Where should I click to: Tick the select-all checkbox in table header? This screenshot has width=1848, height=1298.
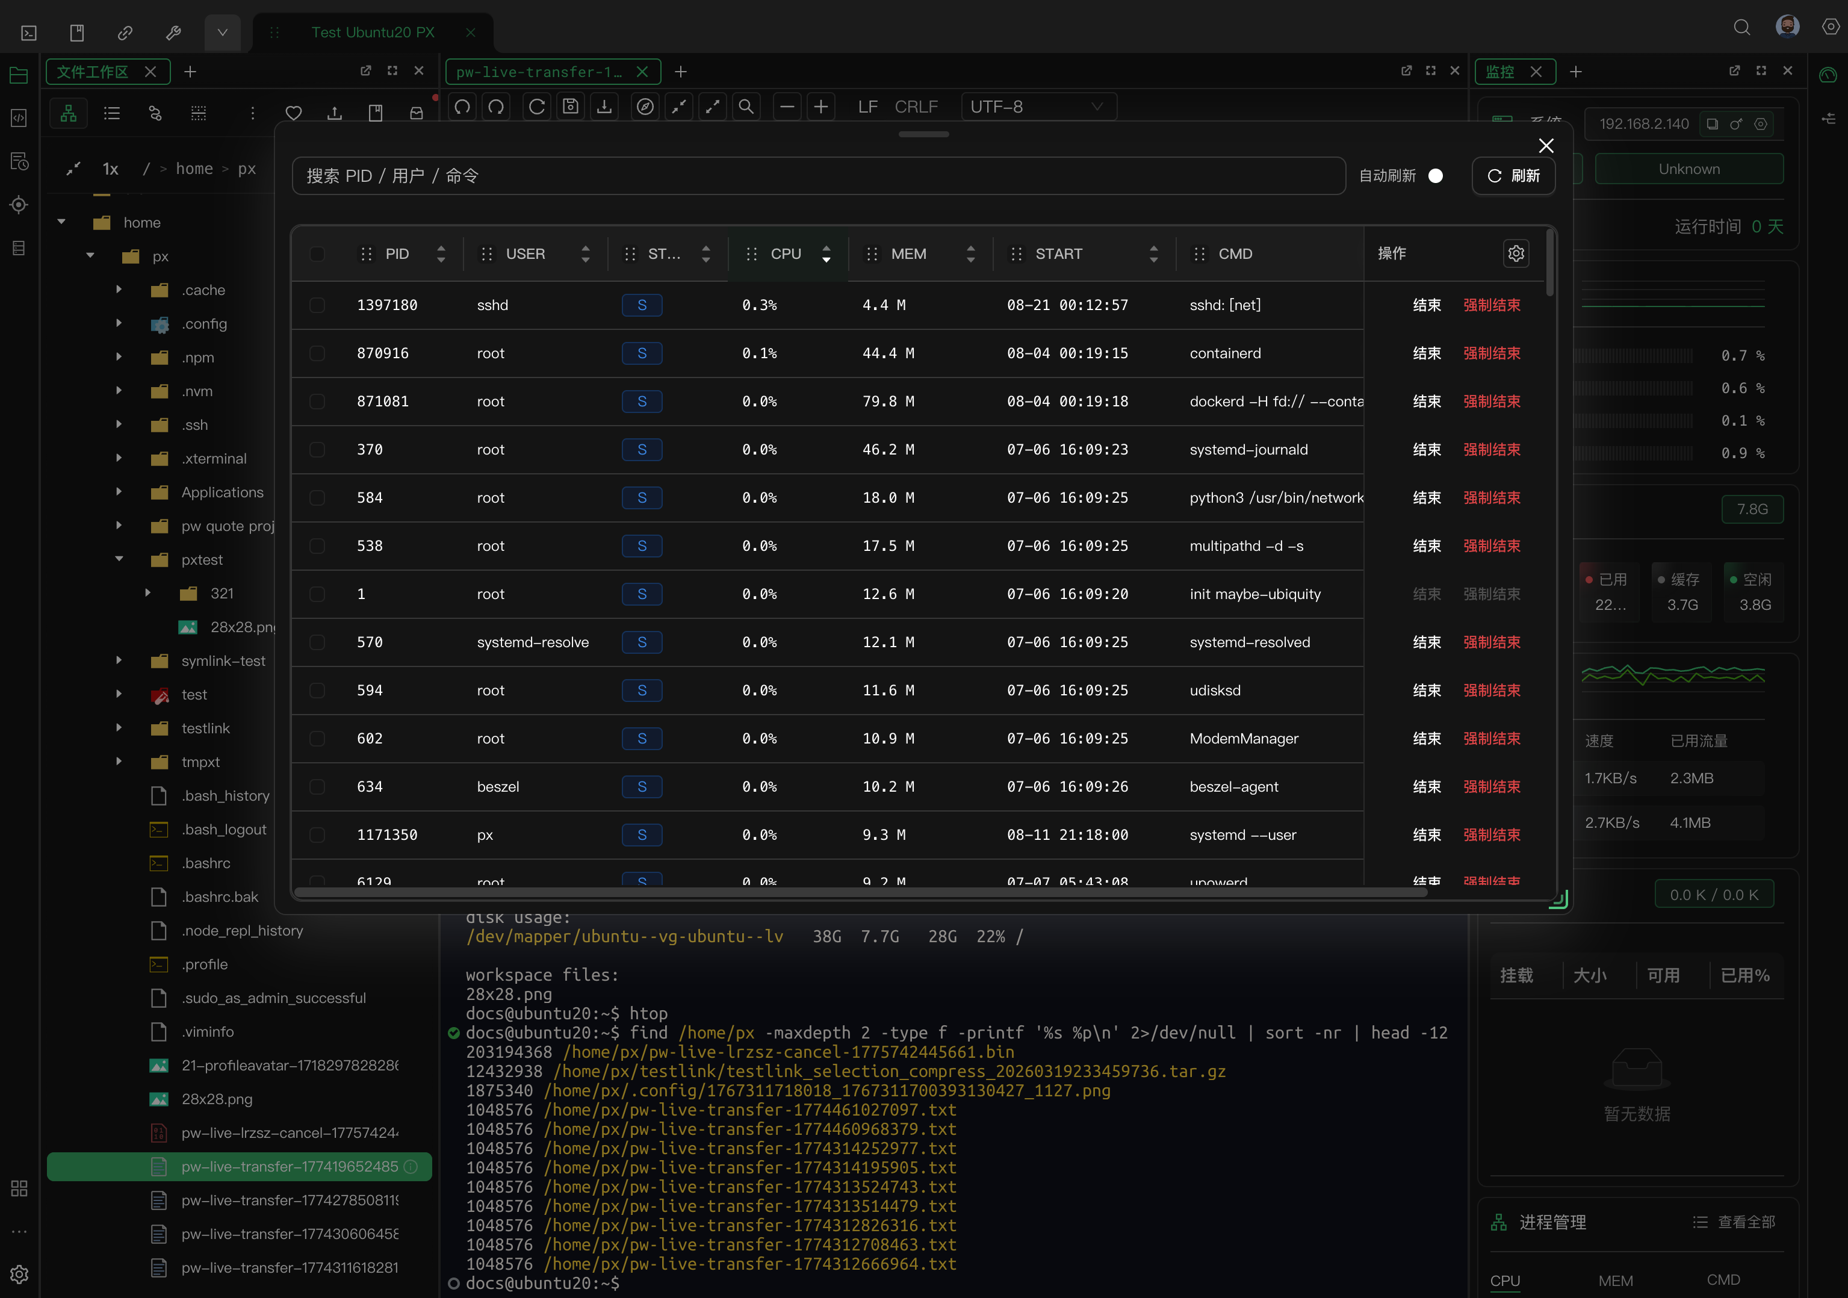click(x=317, y=255)
